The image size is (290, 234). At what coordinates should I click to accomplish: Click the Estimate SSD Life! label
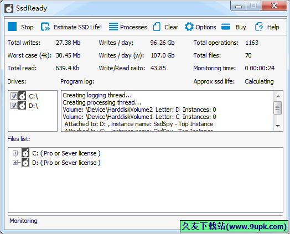[77, 27]
